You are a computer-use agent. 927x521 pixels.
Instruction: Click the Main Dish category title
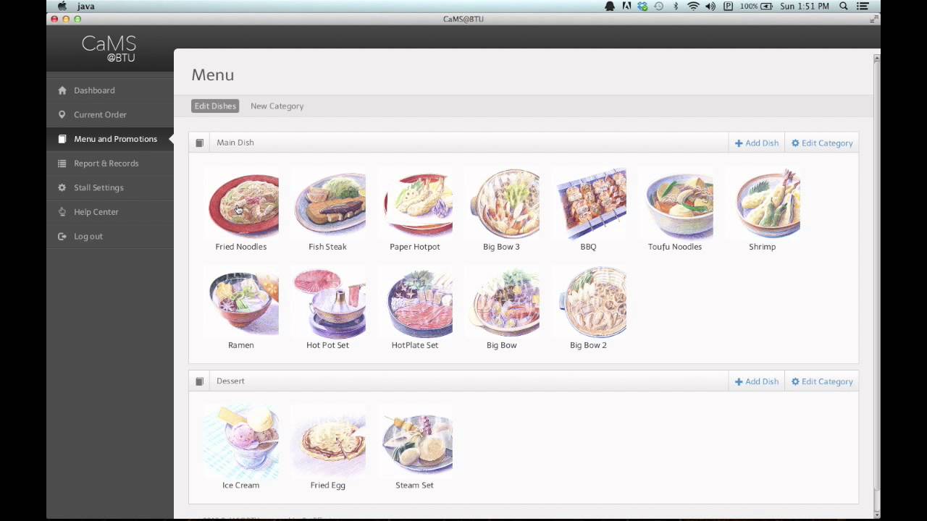(235, 143)
